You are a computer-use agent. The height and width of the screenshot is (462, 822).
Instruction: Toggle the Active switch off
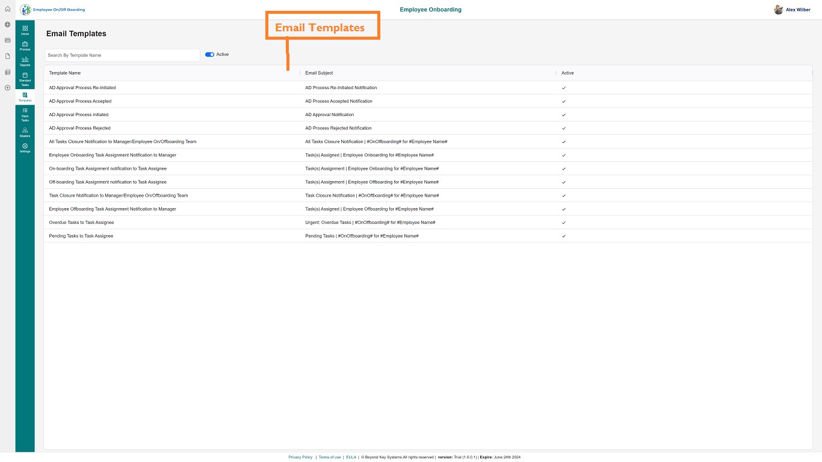point(209,55)
